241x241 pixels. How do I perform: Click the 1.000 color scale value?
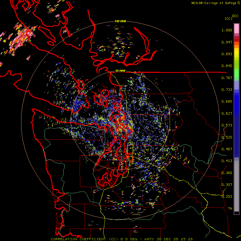point(227,30)
